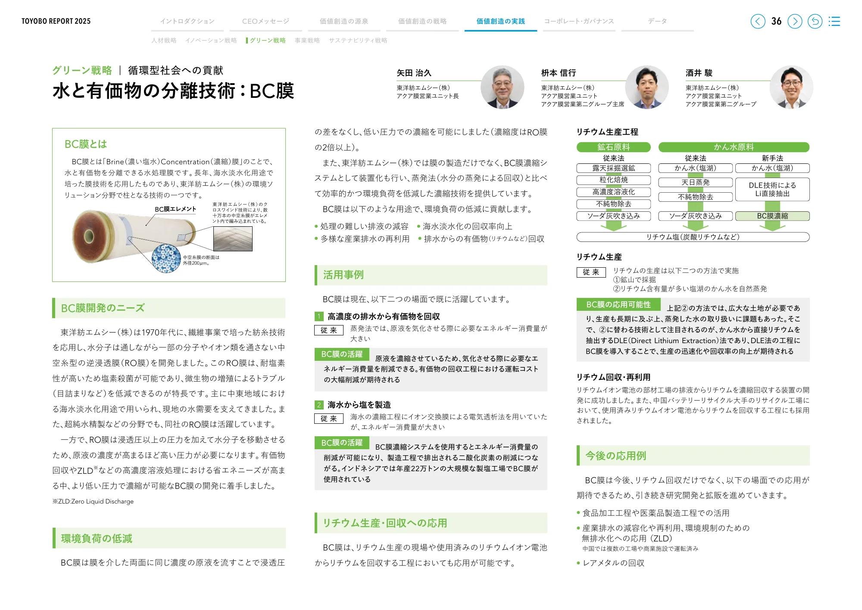
Task: Switch to the 価値創造の実践 tab
Action: tap(500, 20)
